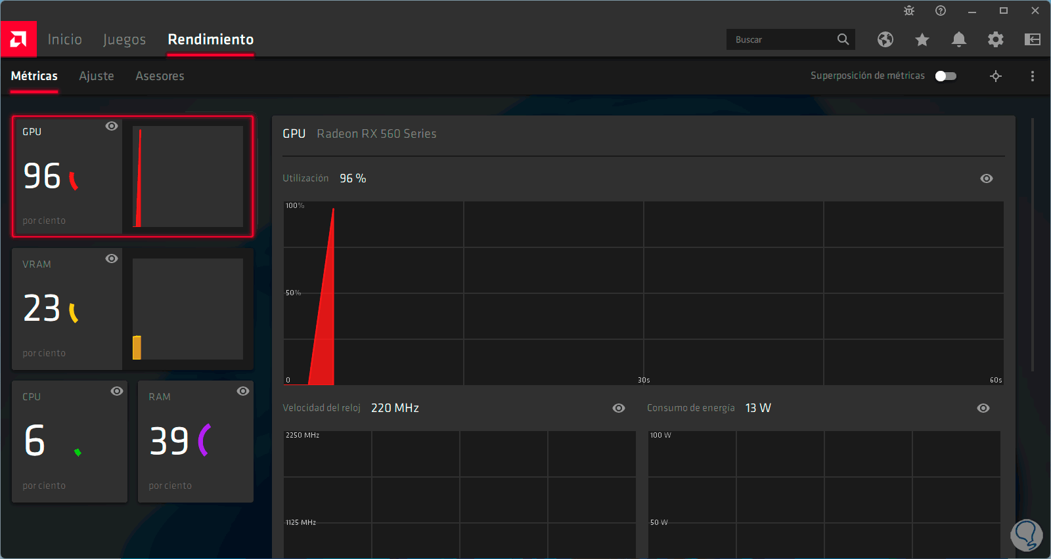Open favorites star icon
Viewport: 1051px width, 559px height.
pyautogui.click(x=922, y=40)
